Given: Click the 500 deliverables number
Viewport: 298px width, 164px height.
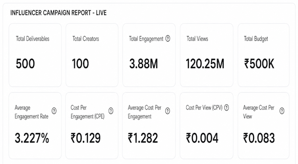Looking at the screenshot, I should pos(25,64).
